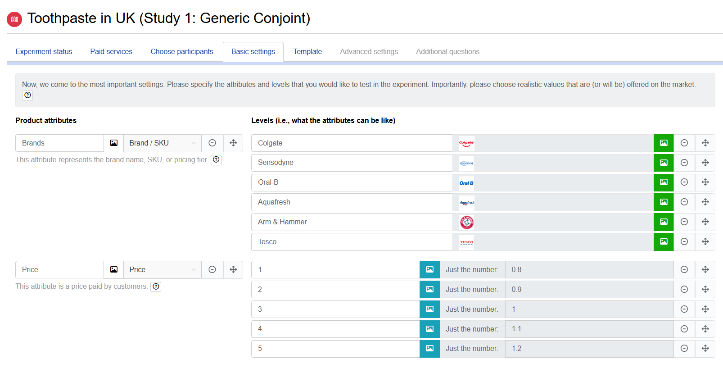Image resolution: width=723 pixels, height=373 pixels.
Task: Open the Template tab
Action: coord(307,52)
